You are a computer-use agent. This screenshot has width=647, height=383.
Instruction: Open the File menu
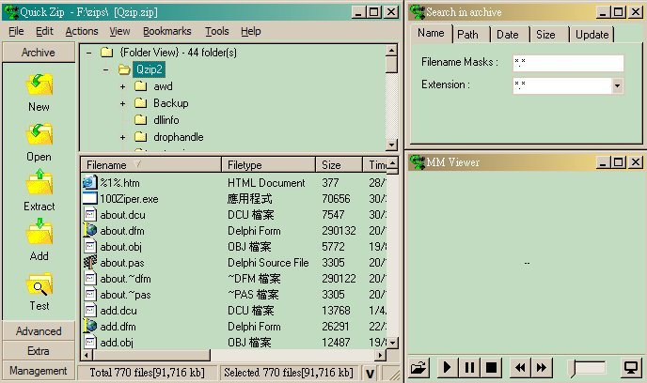(16, 31)
